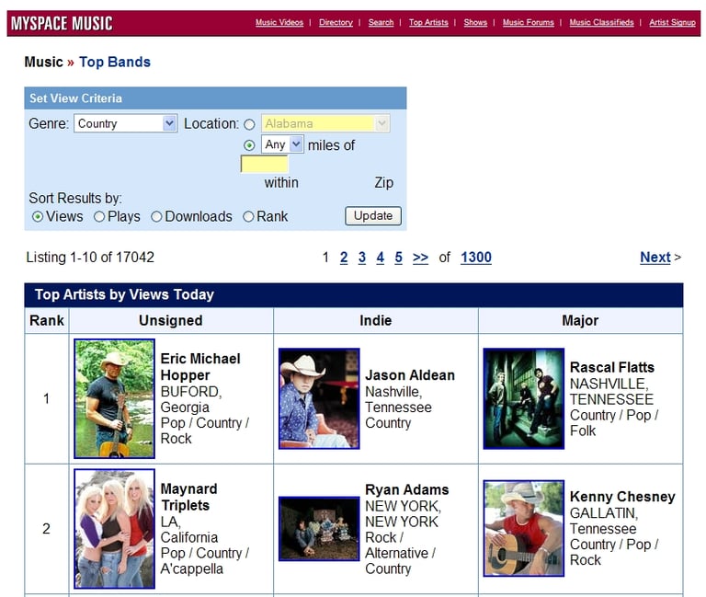Click the Kenny Chesney artist name
This screenshot has height=597, width=706.
point(622,497)
